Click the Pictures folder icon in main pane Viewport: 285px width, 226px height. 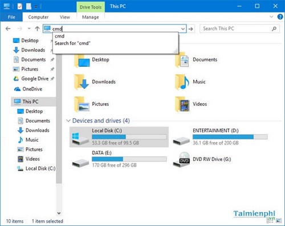click(x=82, y=104)
